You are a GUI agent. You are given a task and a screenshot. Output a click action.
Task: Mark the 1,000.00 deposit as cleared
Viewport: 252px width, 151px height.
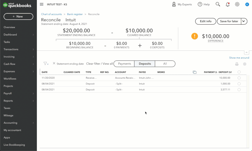pos(239,84)
